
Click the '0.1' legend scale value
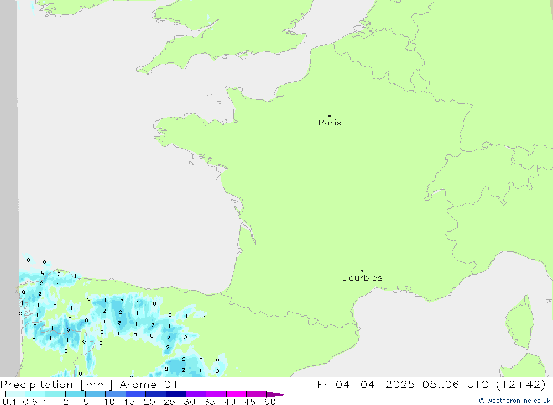(x=9, y=402)
